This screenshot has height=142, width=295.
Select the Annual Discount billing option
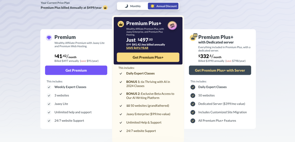(x=163, y=6)
